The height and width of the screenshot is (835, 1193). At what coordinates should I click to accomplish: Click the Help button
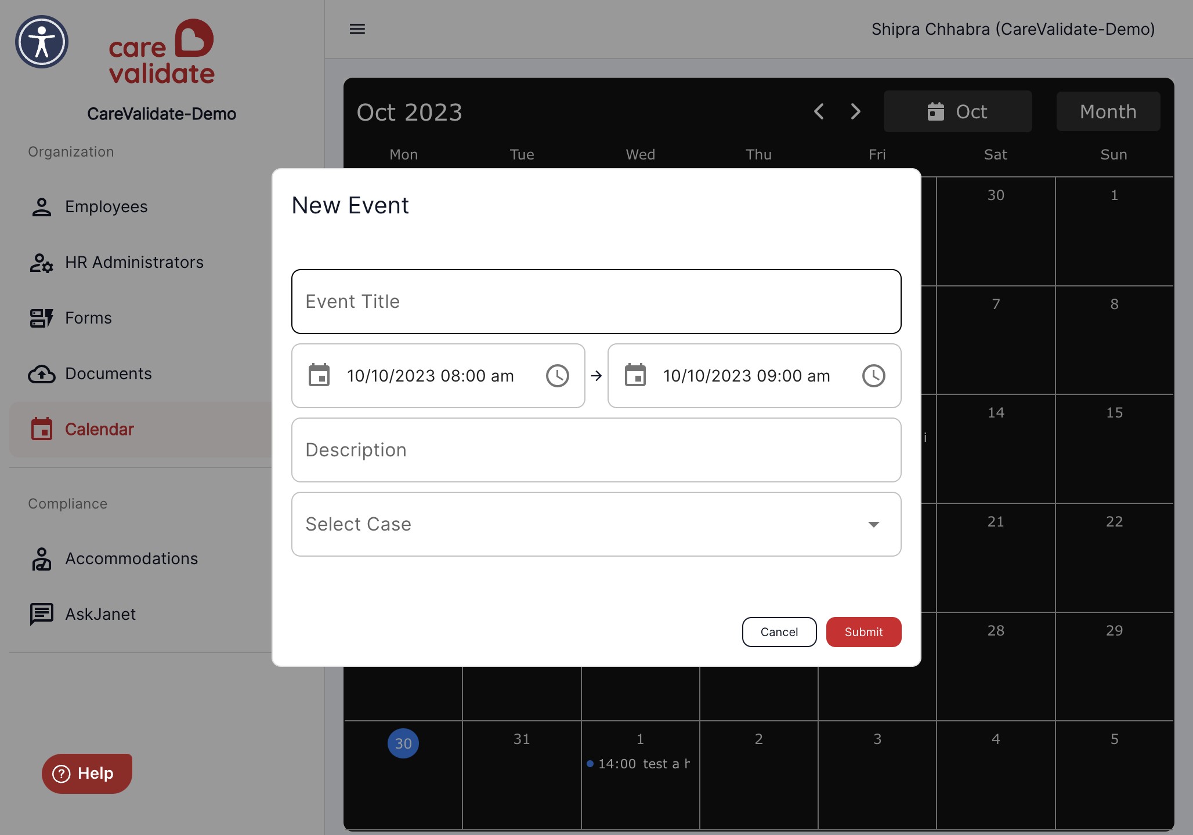[87, 774]
